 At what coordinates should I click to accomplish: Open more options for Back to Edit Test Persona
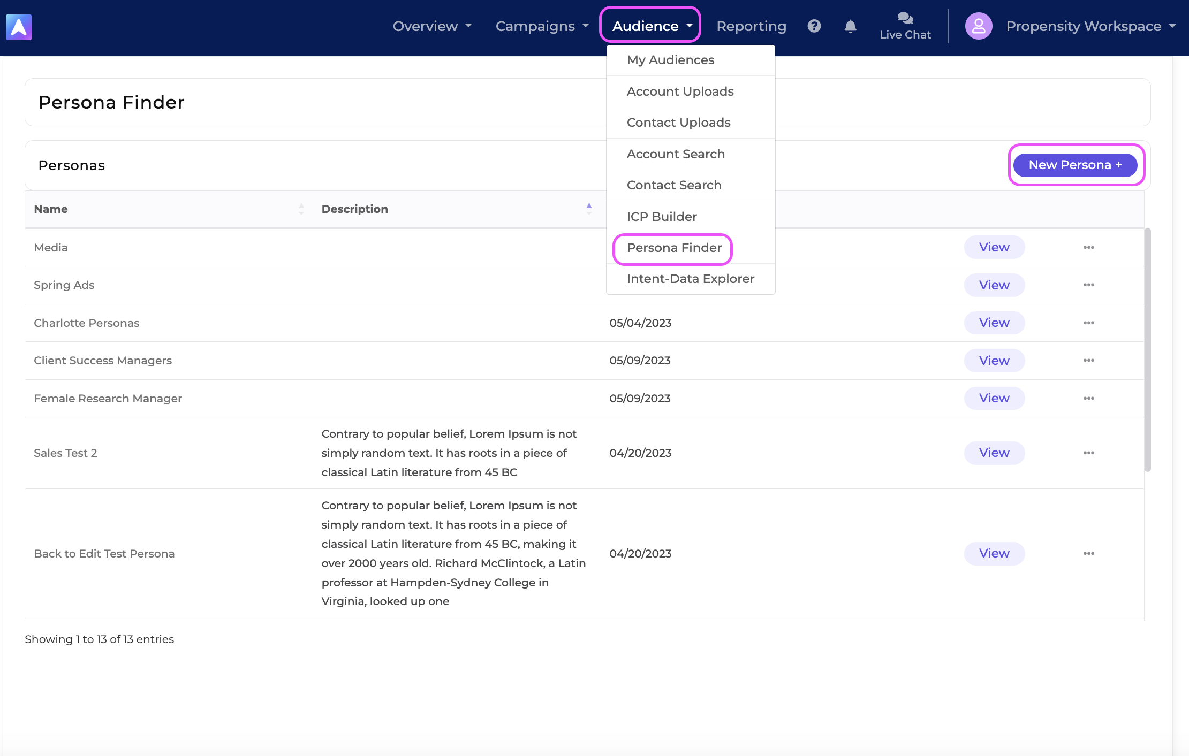[x=1088, y=553]
